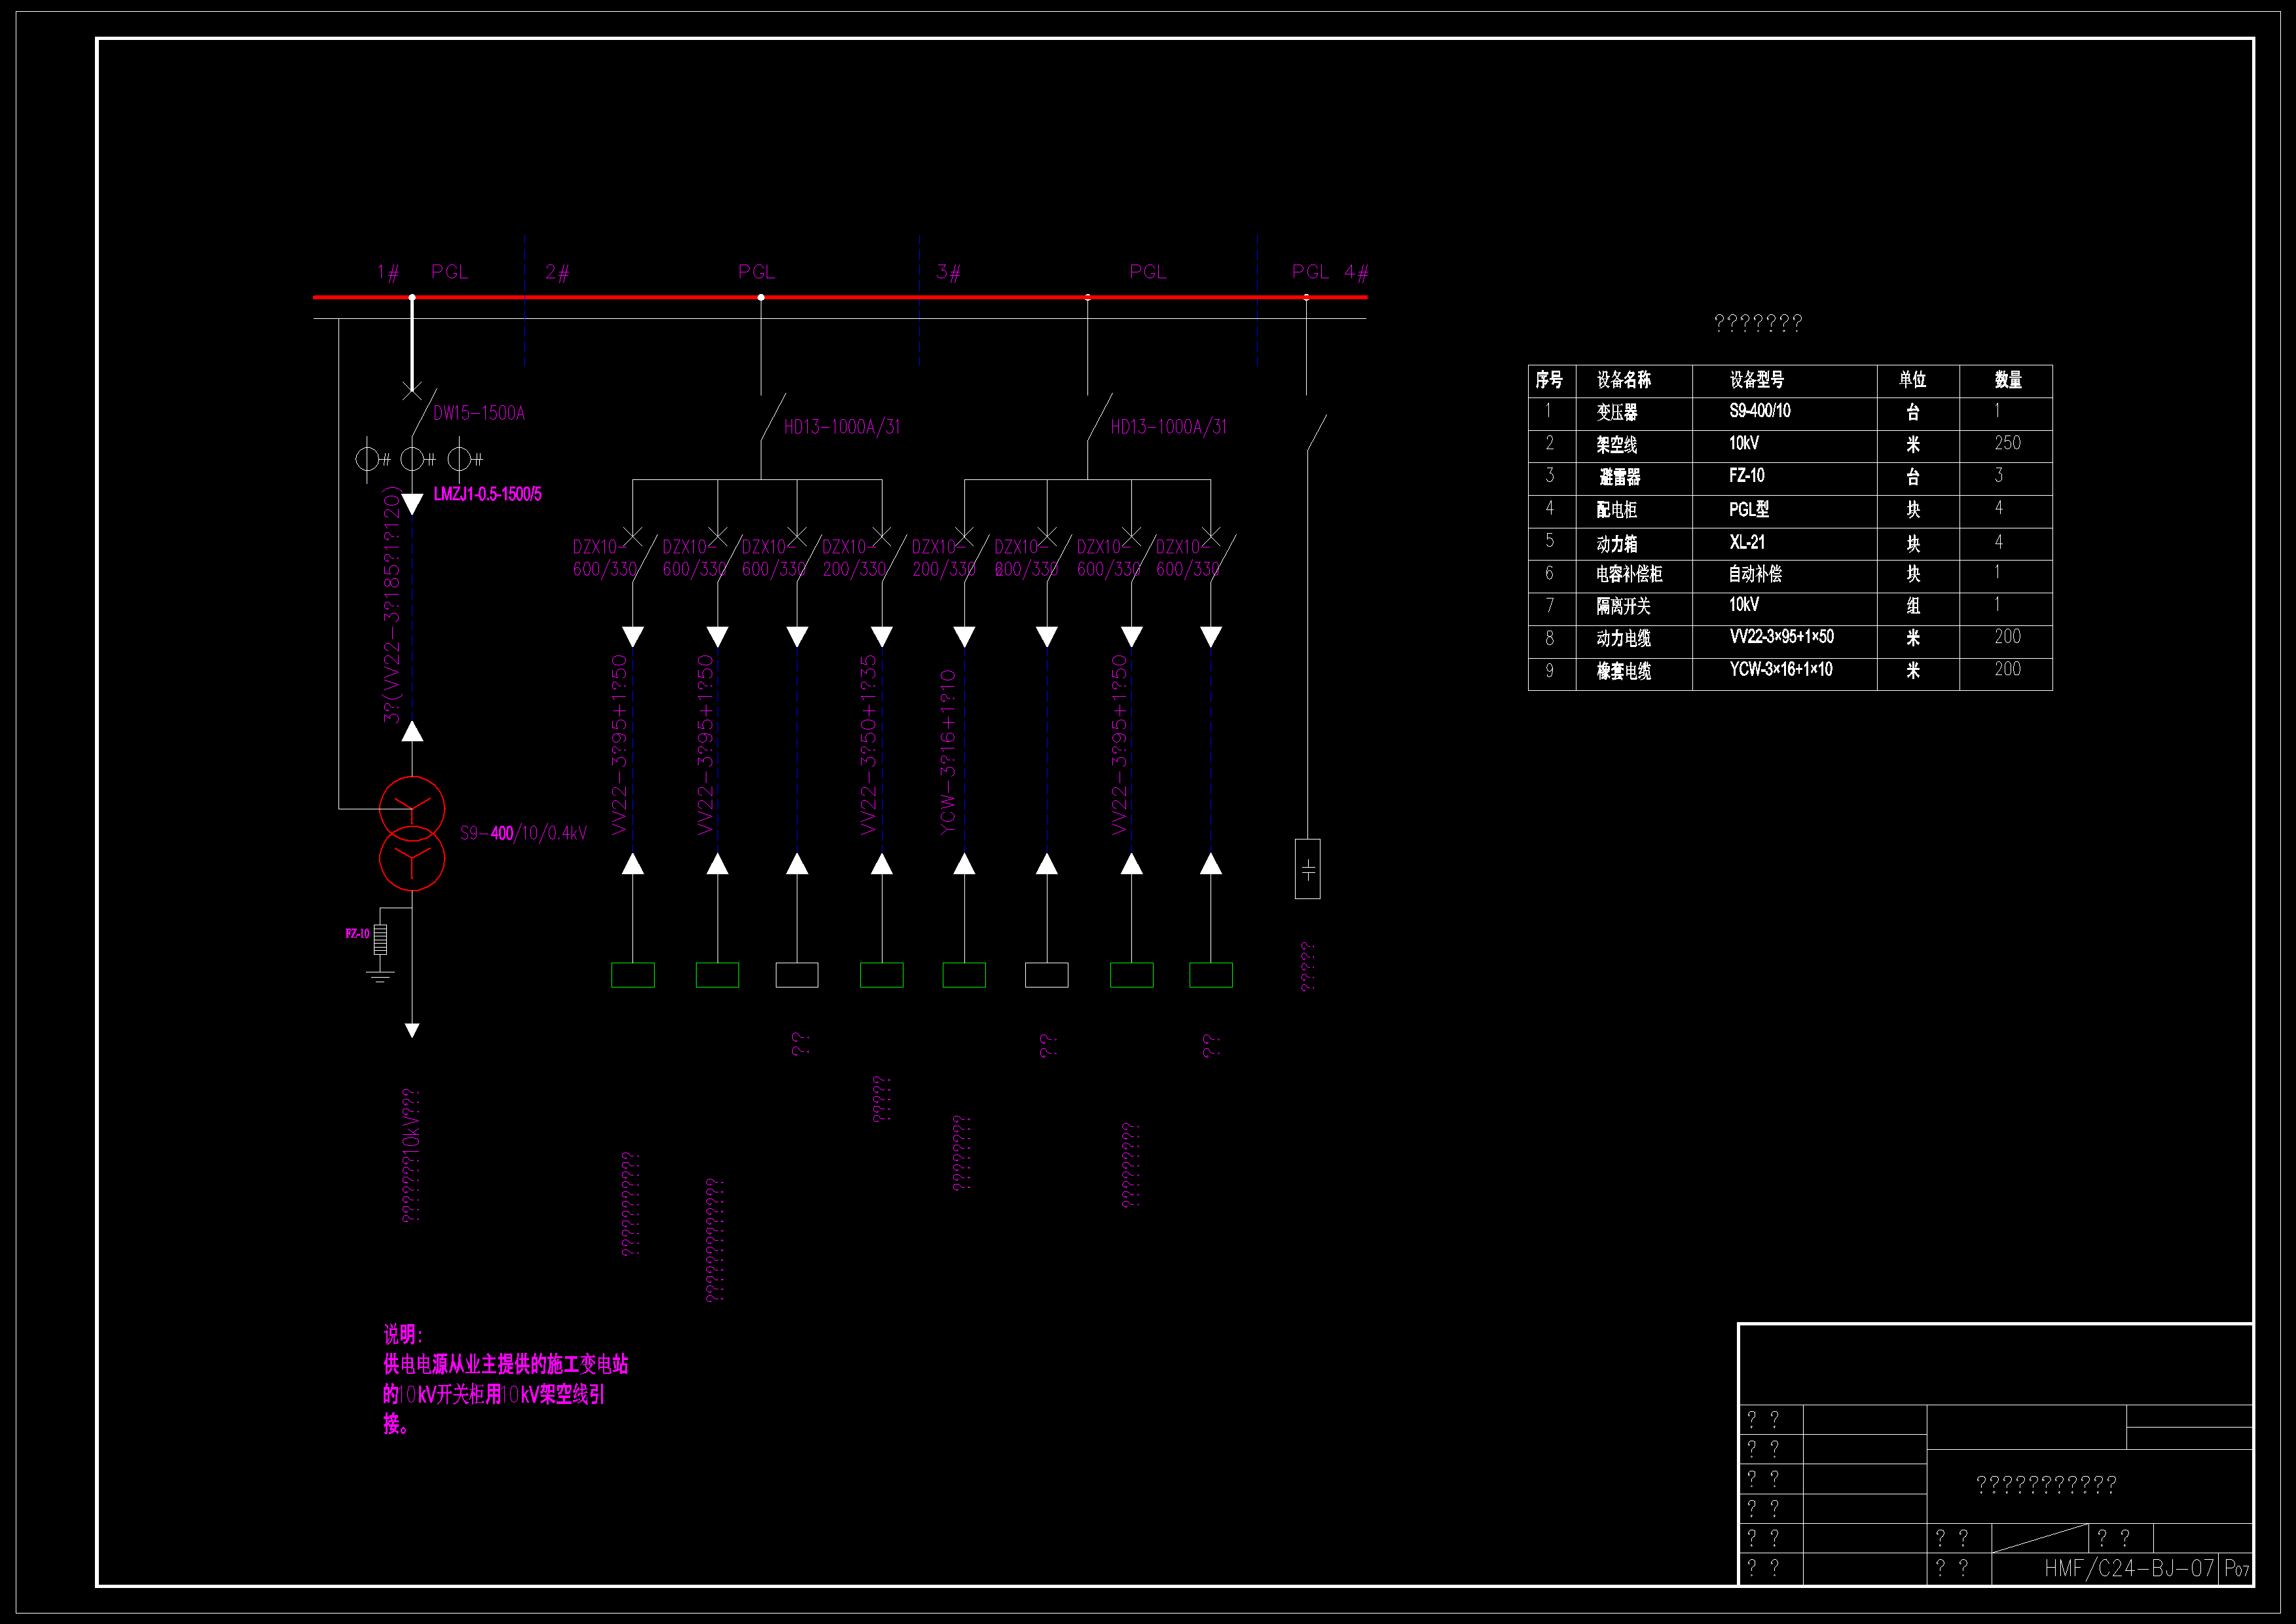This screenshot has width=2296, height=1624.
Task: Click the LMZJ1-0.5-1500/5 current transformer label
Action: (487, 494)
